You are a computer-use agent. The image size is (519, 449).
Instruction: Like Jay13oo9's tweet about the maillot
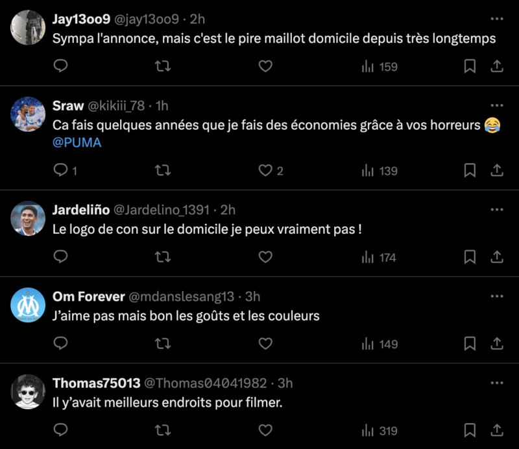point(265,66)
